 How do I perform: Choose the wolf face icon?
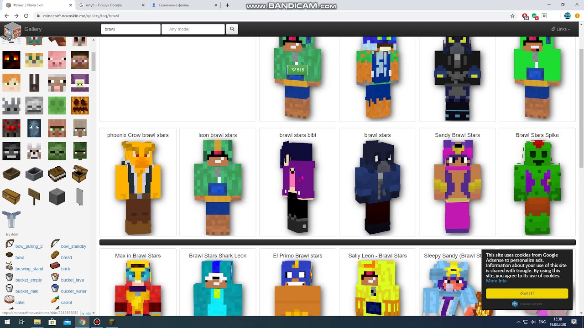[34, 151]
